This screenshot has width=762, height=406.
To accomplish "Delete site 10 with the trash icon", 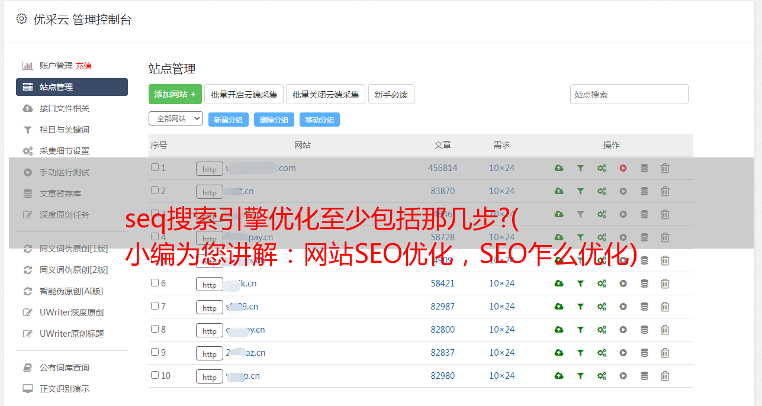I will [x=665, y=376].
